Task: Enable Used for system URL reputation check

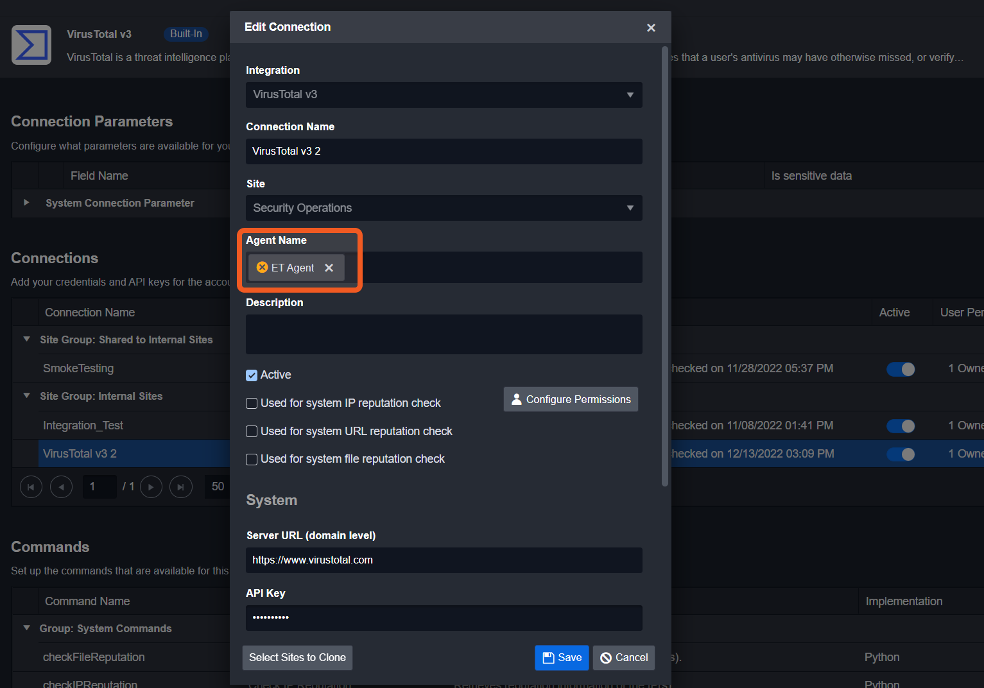Action: tap(252, 431)
